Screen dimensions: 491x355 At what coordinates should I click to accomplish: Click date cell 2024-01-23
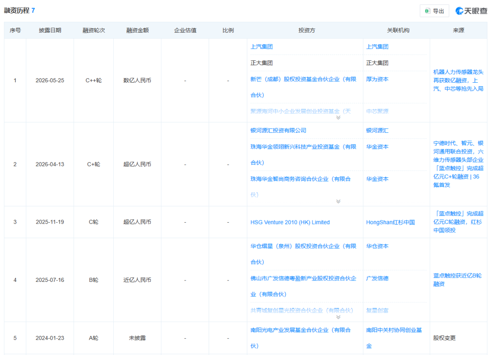click(50, 338)
